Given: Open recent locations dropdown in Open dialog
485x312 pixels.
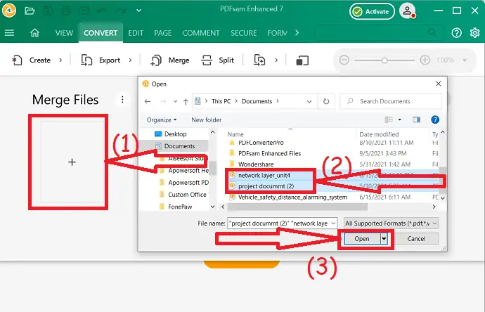Looking at the screenshot, I should point(176,101).
